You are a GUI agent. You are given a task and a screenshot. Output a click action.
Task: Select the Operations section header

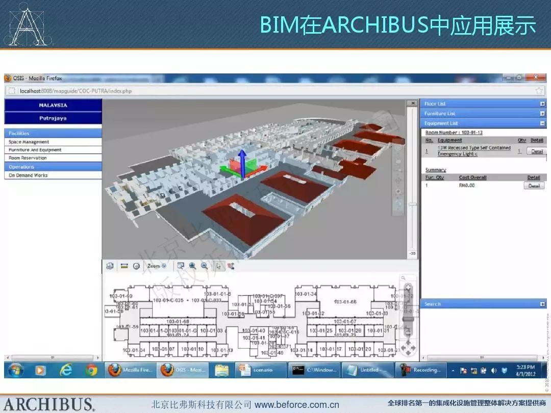coord(53,167)
